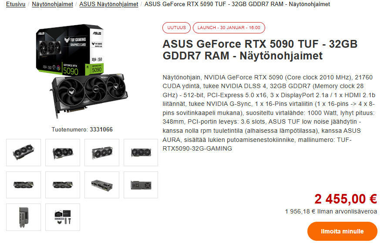The height and width of the screenshot is (243, 384).
Task: Click the product number 3331066
Action: [101, 130]
